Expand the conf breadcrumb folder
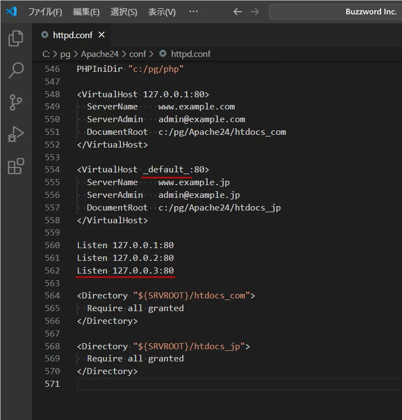Image resolution: width=402 pixels, height=420 pixels. [137, 54]
